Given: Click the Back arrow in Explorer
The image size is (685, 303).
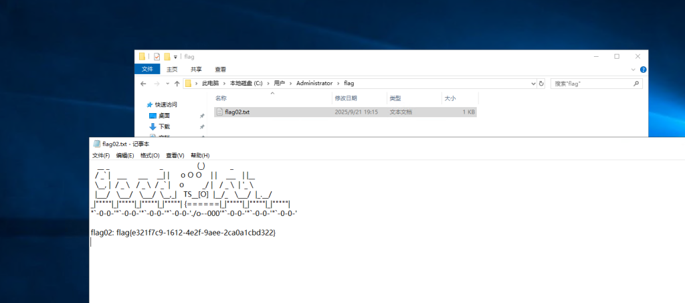Looking at the screenshot, I should 143,84.
